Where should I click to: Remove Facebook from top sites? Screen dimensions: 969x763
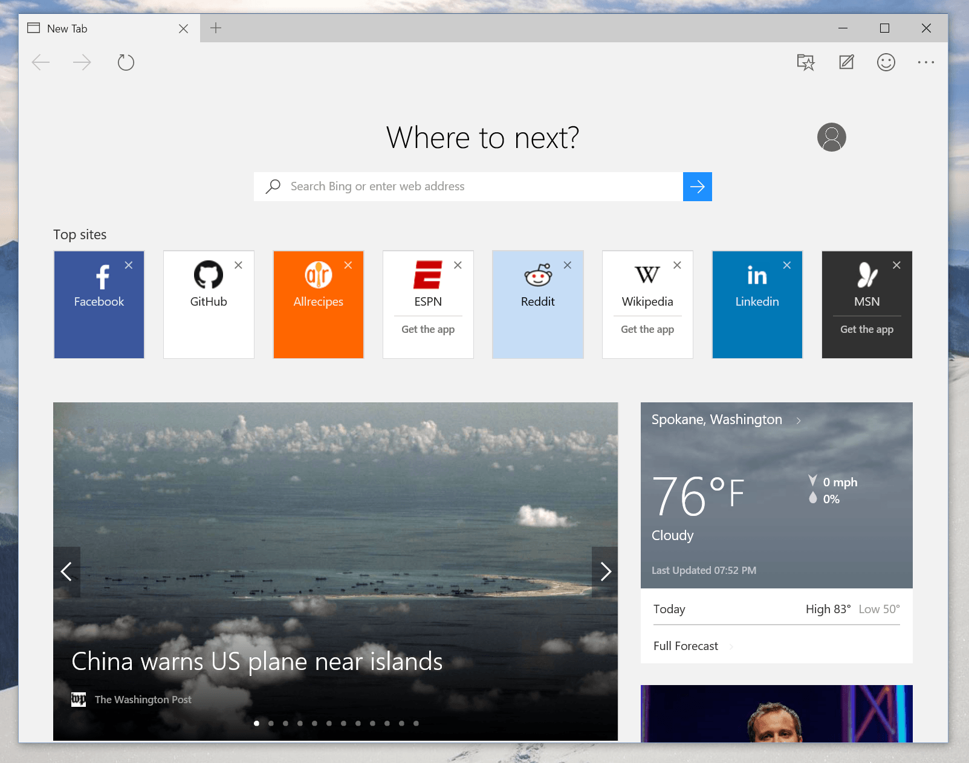point(129,265)
